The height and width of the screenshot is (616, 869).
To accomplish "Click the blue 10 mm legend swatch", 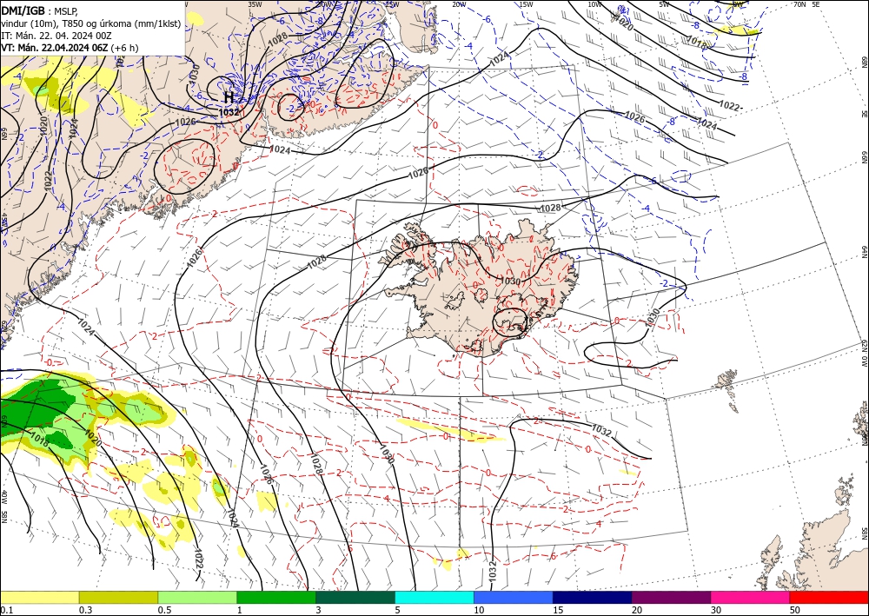I will click(x=514, y=597).
